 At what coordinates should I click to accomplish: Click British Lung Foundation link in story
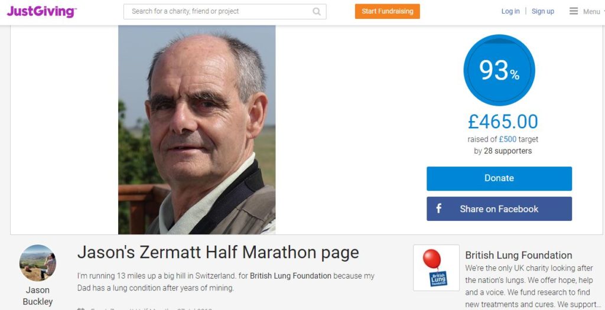(291, 276)
